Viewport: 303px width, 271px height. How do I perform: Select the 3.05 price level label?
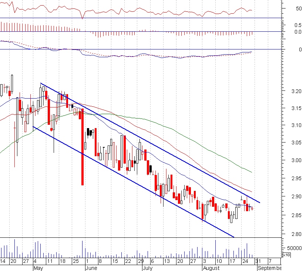[296, 143]
